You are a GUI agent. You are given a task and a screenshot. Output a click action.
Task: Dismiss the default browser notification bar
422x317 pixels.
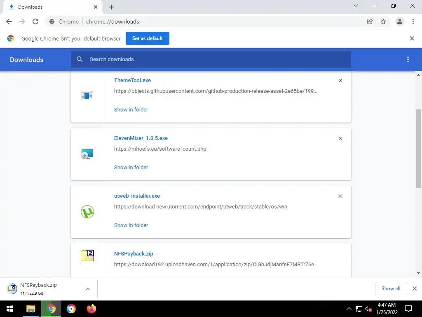coord(412,38)
